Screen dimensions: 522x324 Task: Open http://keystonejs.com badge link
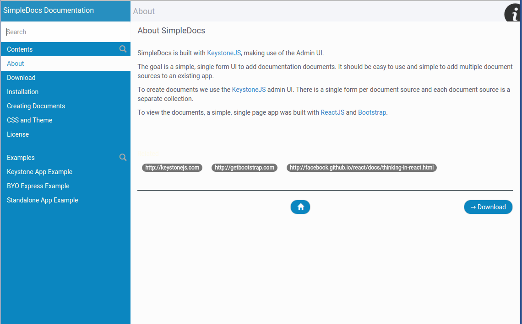coord(172,167)
